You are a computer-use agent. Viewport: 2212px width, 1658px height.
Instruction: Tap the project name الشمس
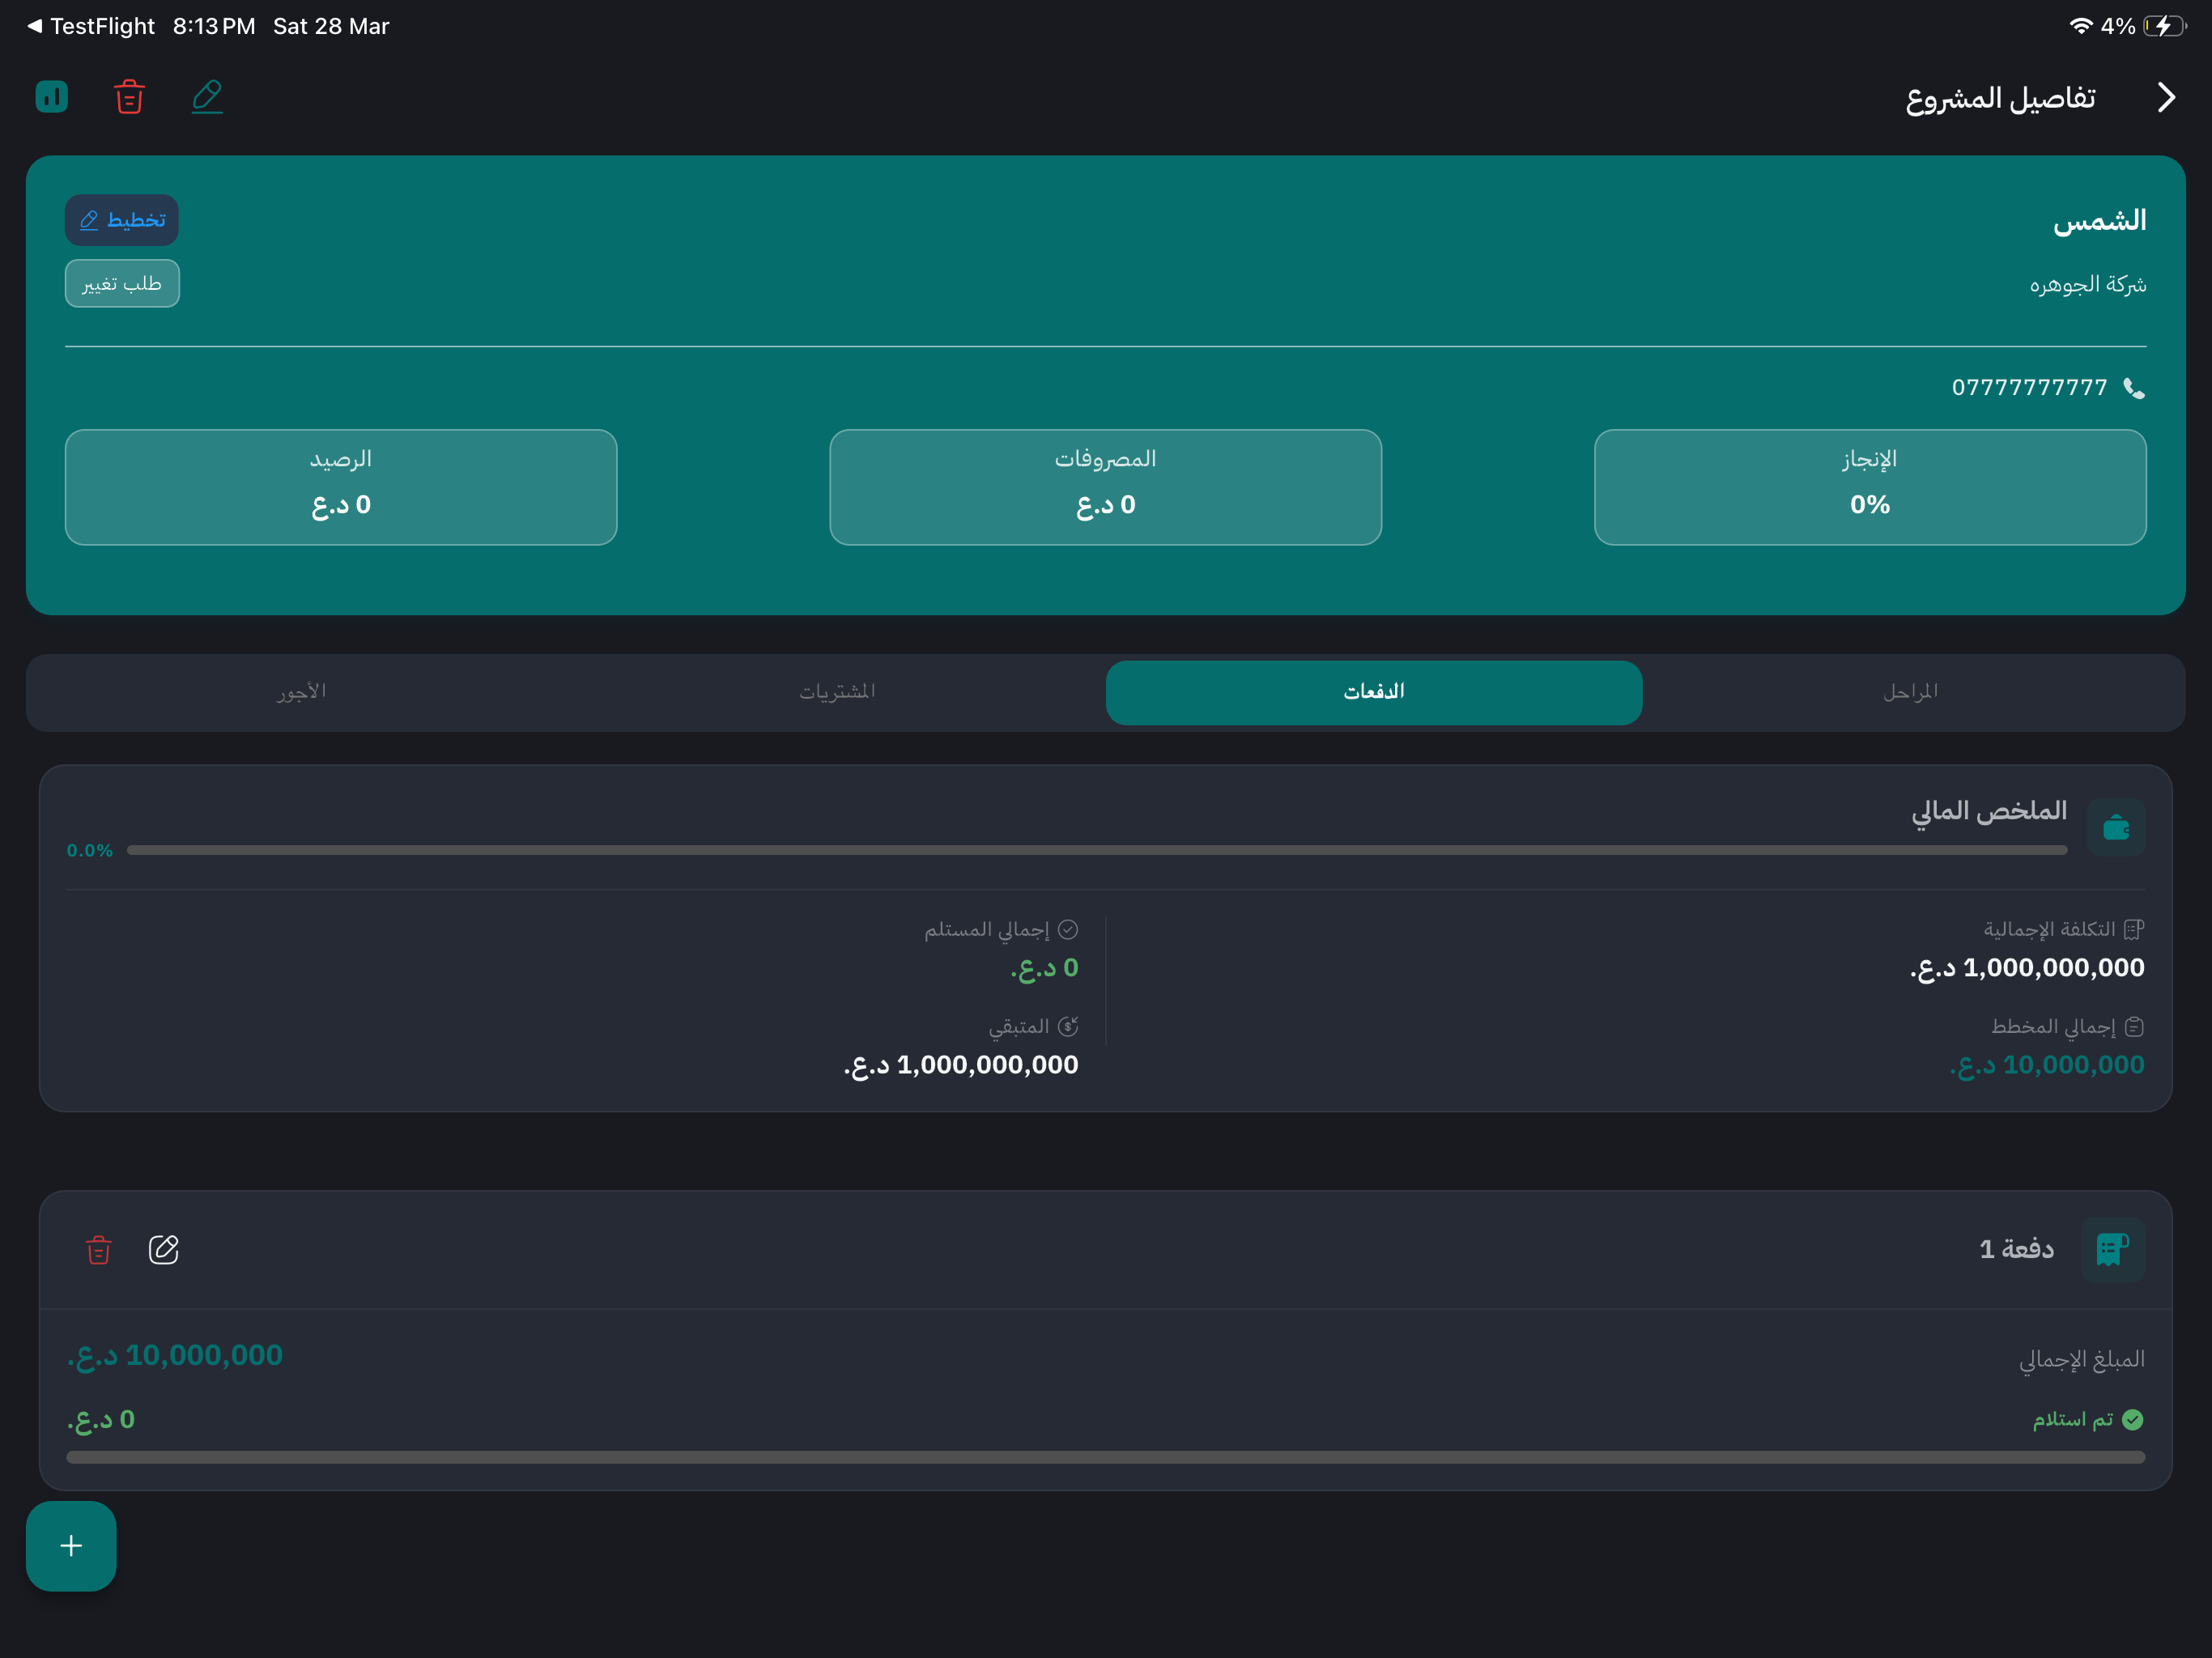(x=2099, y=220)
